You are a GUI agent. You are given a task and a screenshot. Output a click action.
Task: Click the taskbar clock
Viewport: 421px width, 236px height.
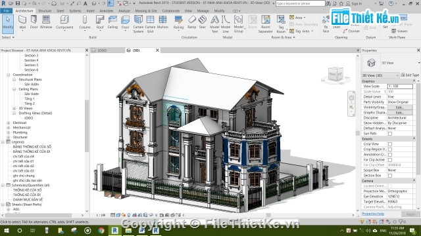tap(397, 230)
